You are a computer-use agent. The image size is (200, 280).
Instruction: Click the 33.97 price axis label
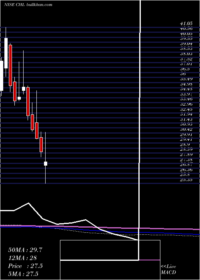coord(186,94)
